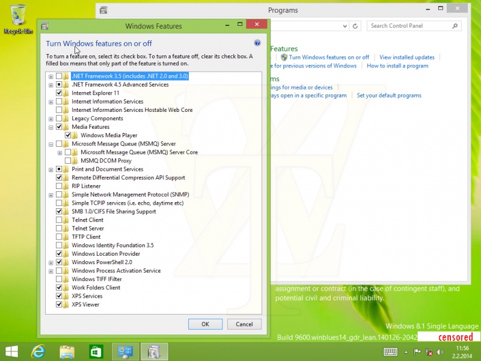Switch to Windows Features taskbar button

click(x=155, y=351)
